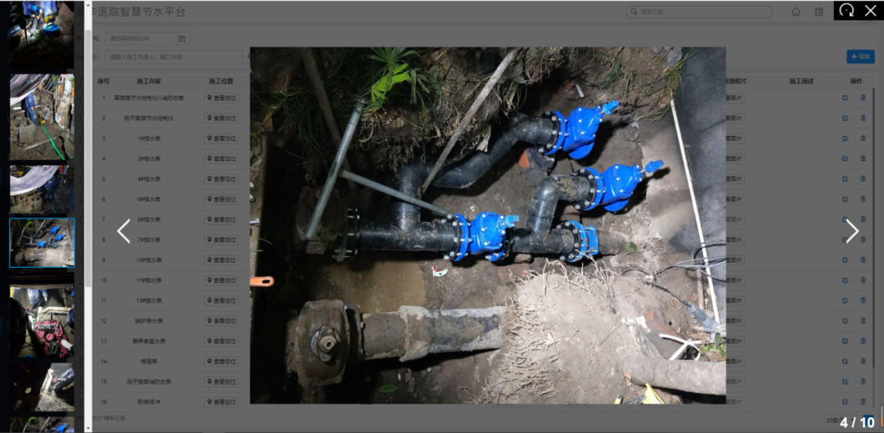Edit row 15 with the pencil icon
The width and height of the screenshot is (884, 433).
845,382
